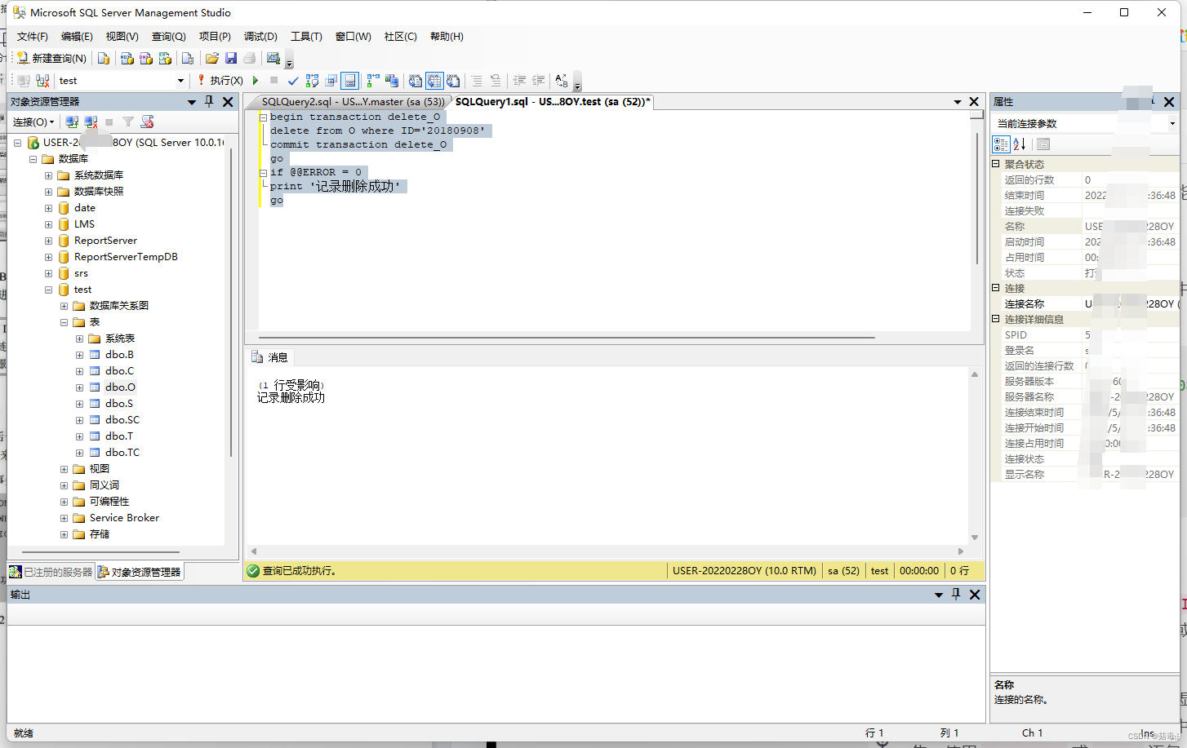The height and width of the screenshot is (748, 1187).
Task: Select the dbo.SC table in the tree
Action: [x=122, y=420]
